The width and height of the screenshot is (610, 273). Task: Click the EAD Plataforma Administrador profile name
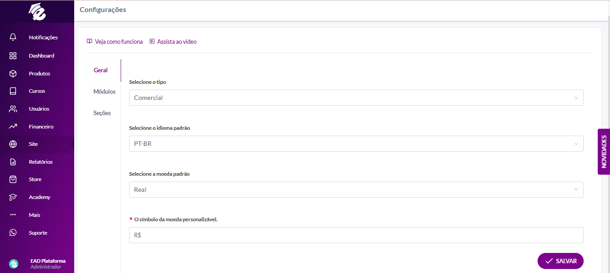48,264
